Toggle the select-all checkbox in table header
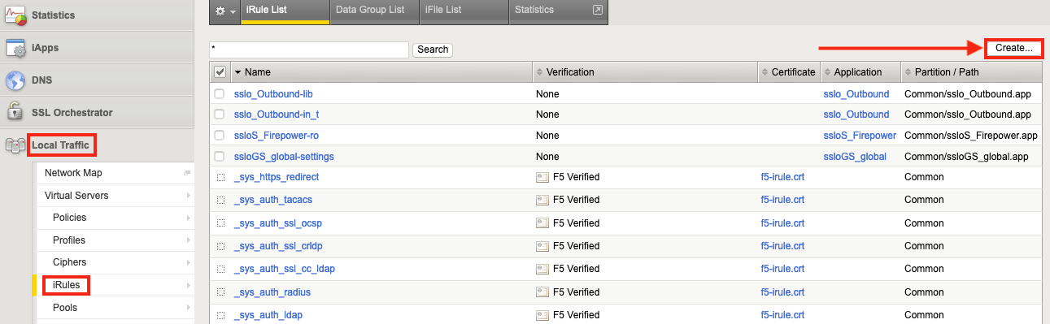This screenshot has width=1050, height=324. (x=220, y=72)
